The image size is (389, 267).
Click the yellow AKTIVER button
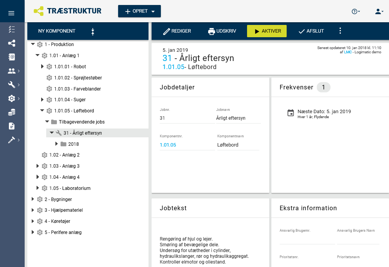(267, 31)
